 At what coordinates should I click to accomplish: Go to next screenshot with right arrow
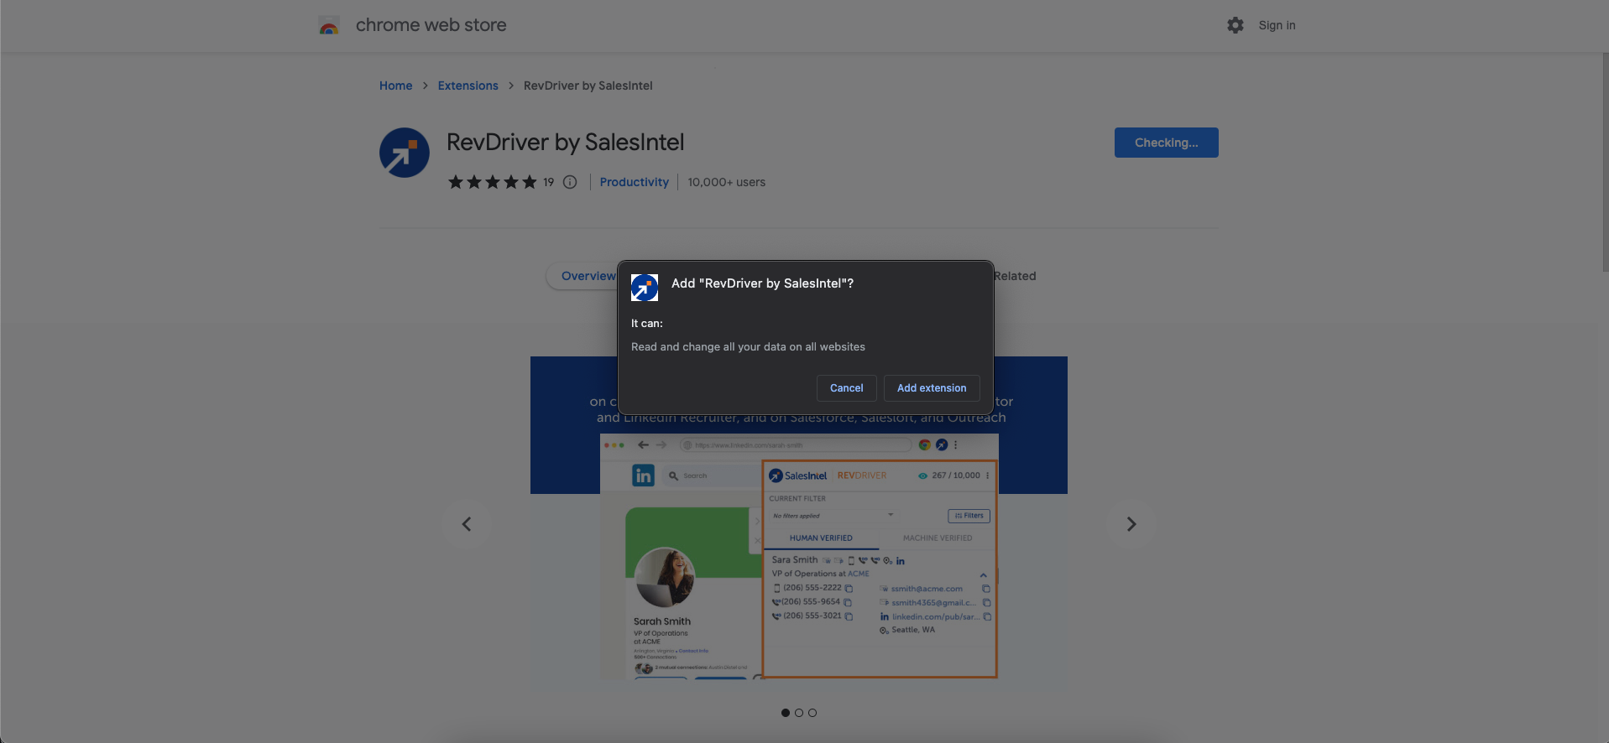(1131, 524)
